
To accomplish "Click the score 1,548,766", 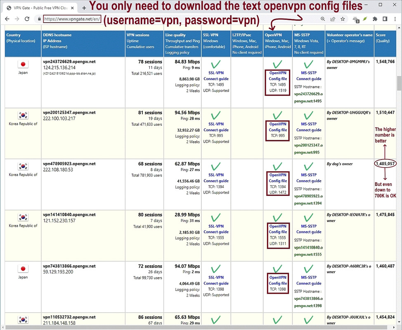I will (x=385, y=61).
